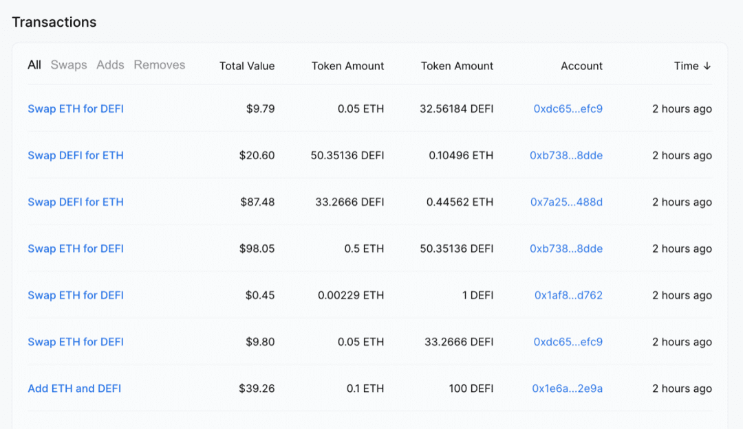Sort by the Account column header
Viewport: 743px width, 429px height.
(x=581, y=66)
